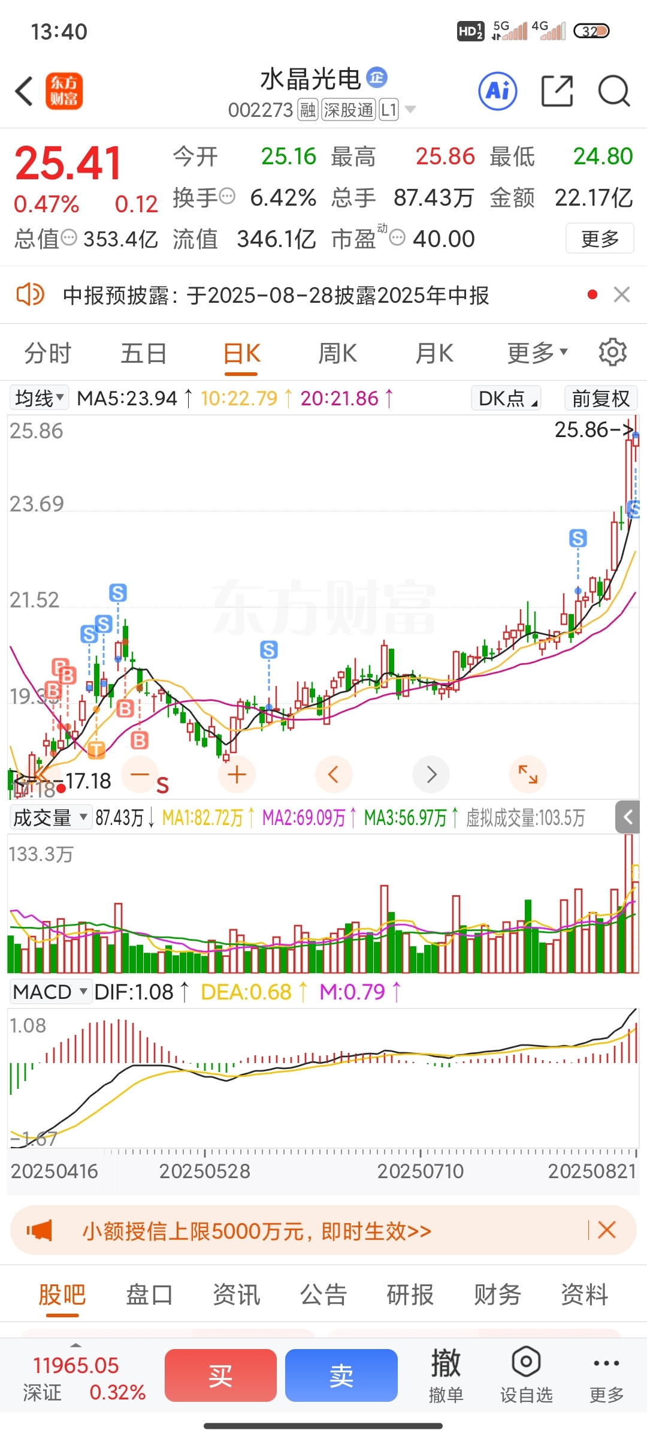Screen dimensions: 647x1439
Task: Expand chart to fullscreen icon
Action: 528,774
